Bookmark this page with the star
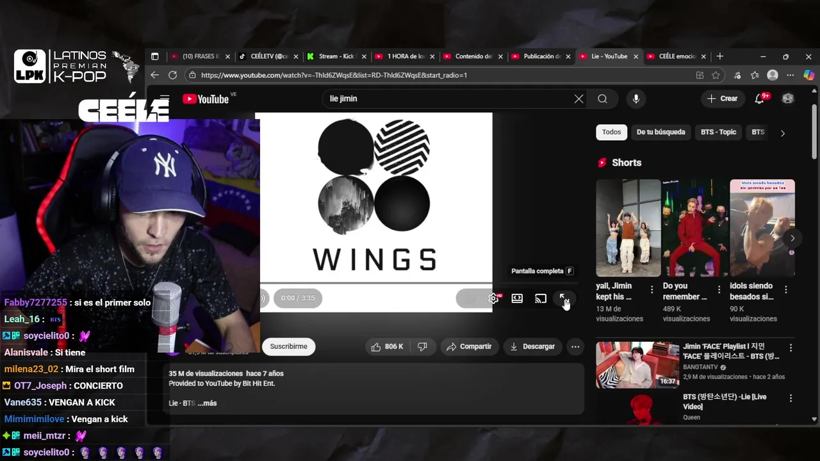 (716, 75)
